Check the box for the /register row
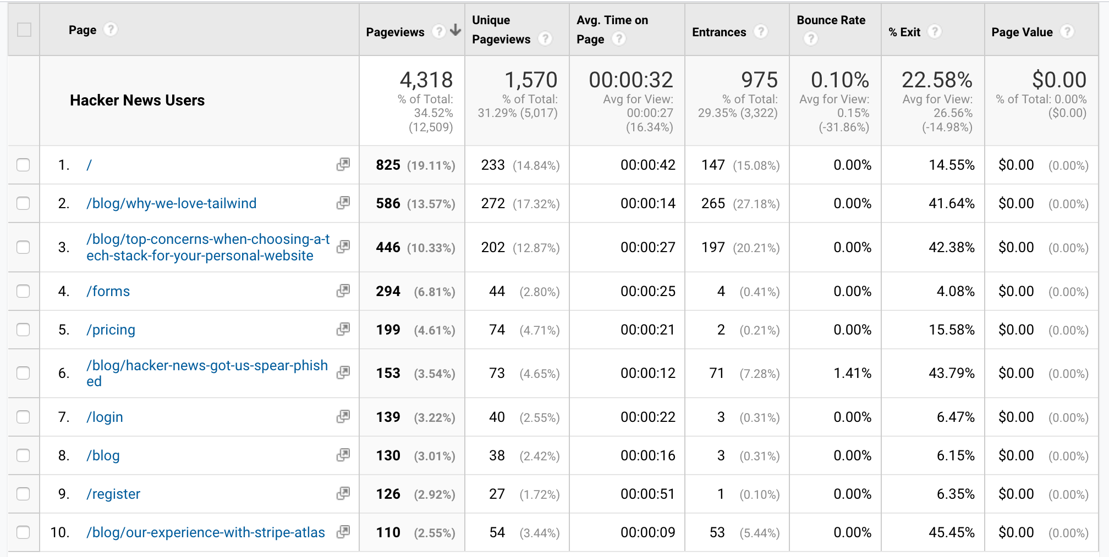 tap(23, 494)
